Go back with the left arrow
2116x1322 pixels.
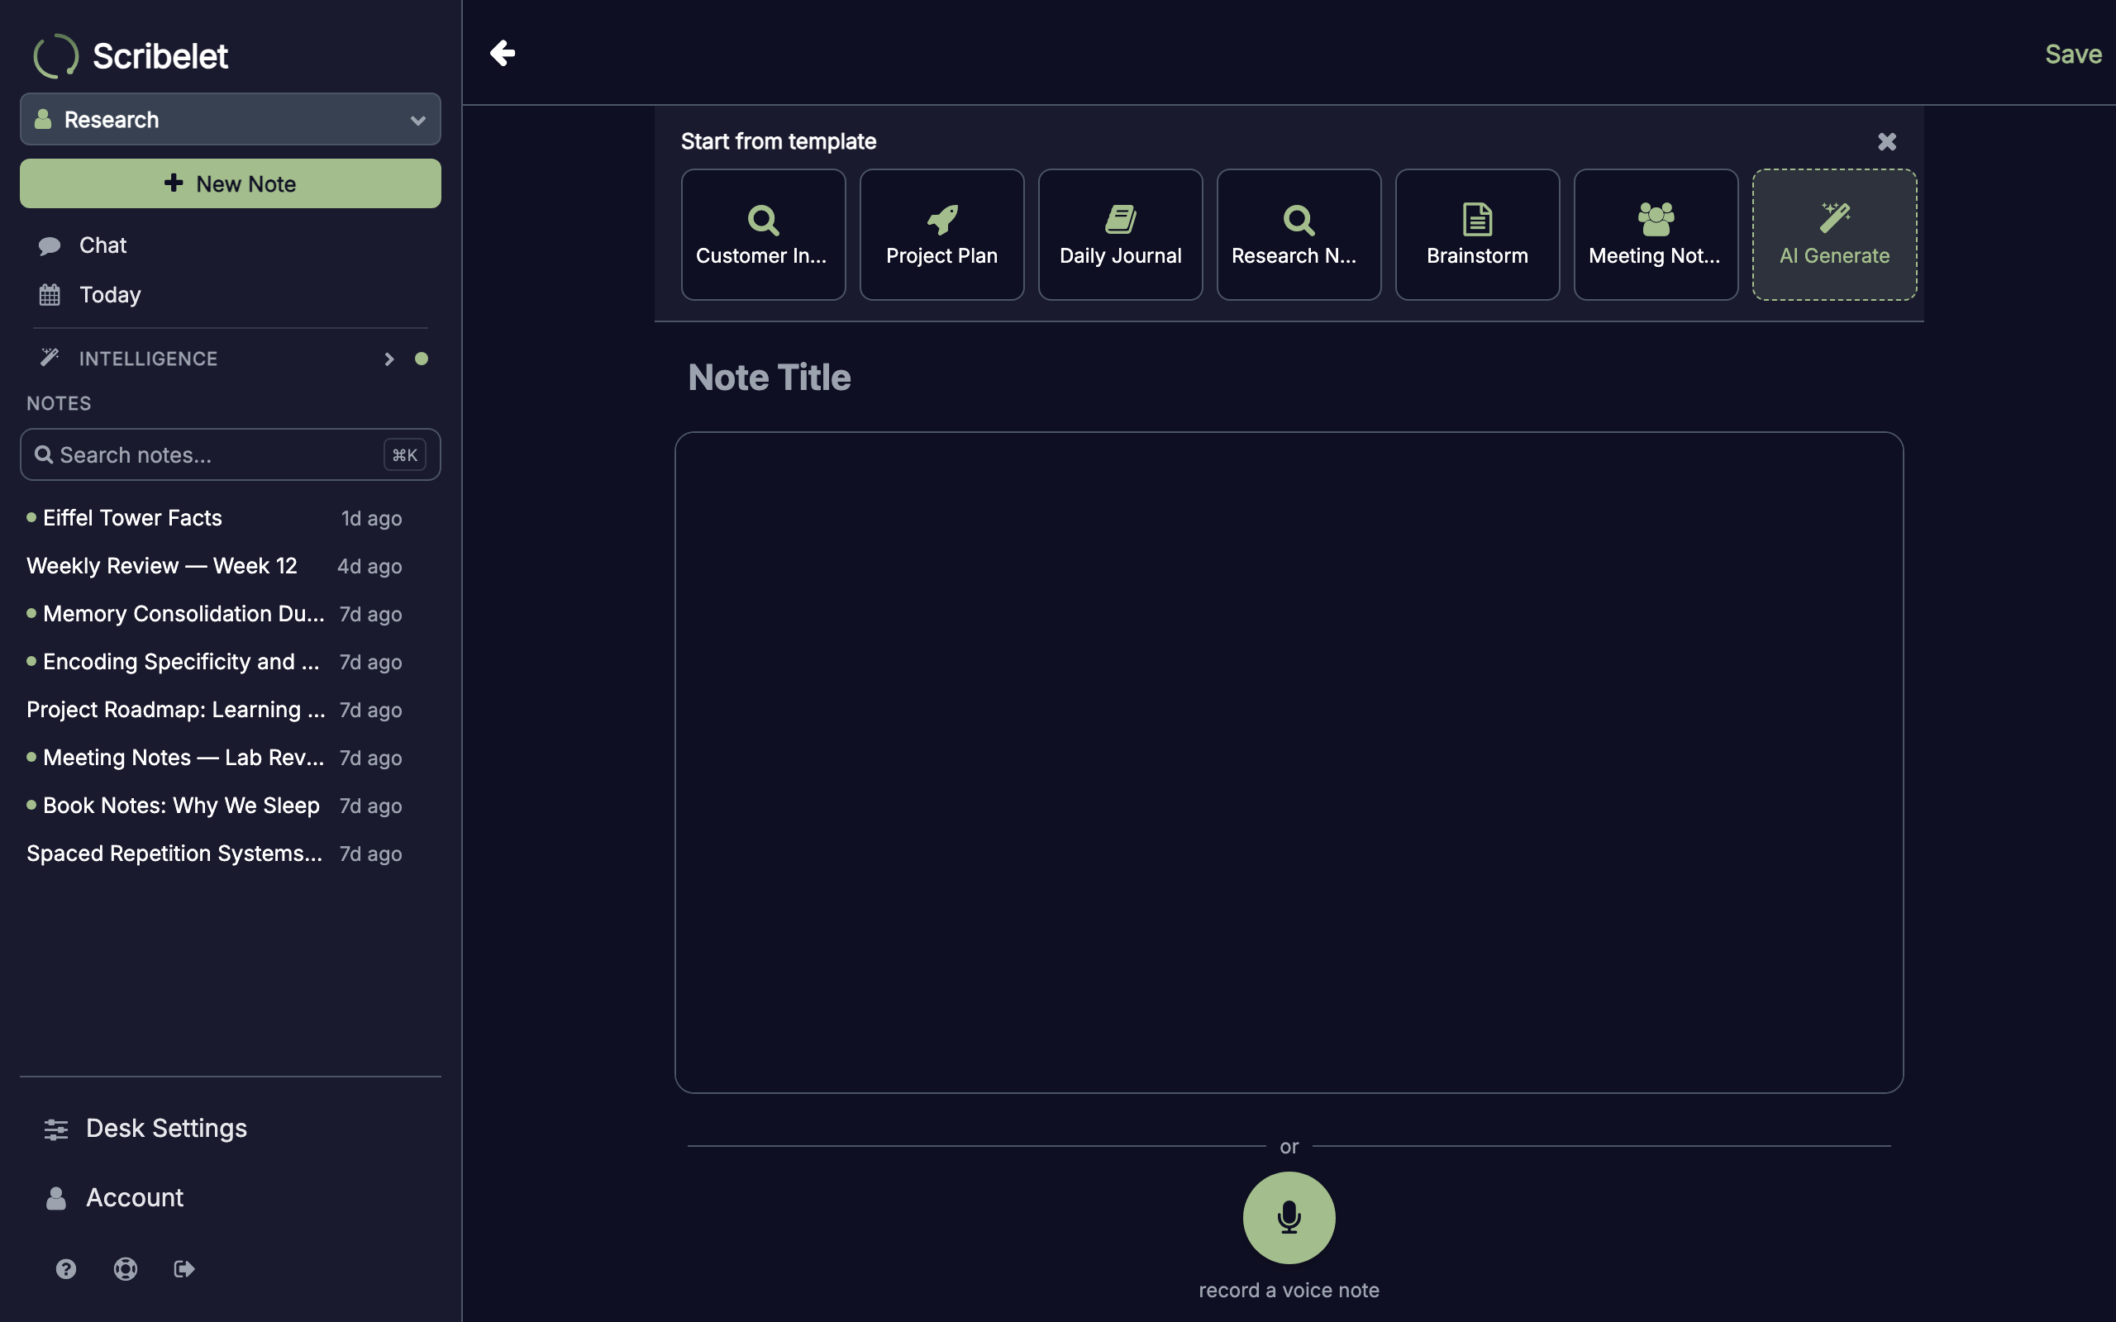click(x=502, y=54)
